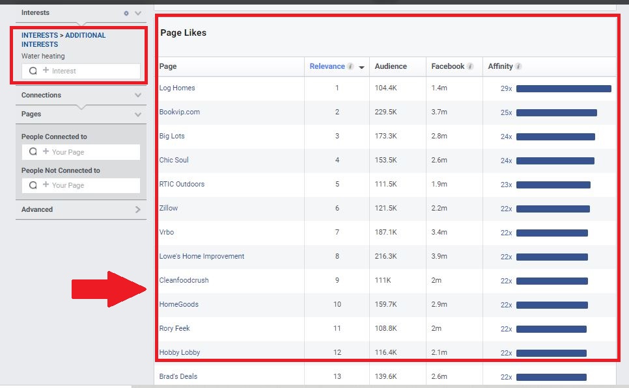
Task: Select the 23x affinity value for RTIC Outdoors
Action: pos(506,185)
